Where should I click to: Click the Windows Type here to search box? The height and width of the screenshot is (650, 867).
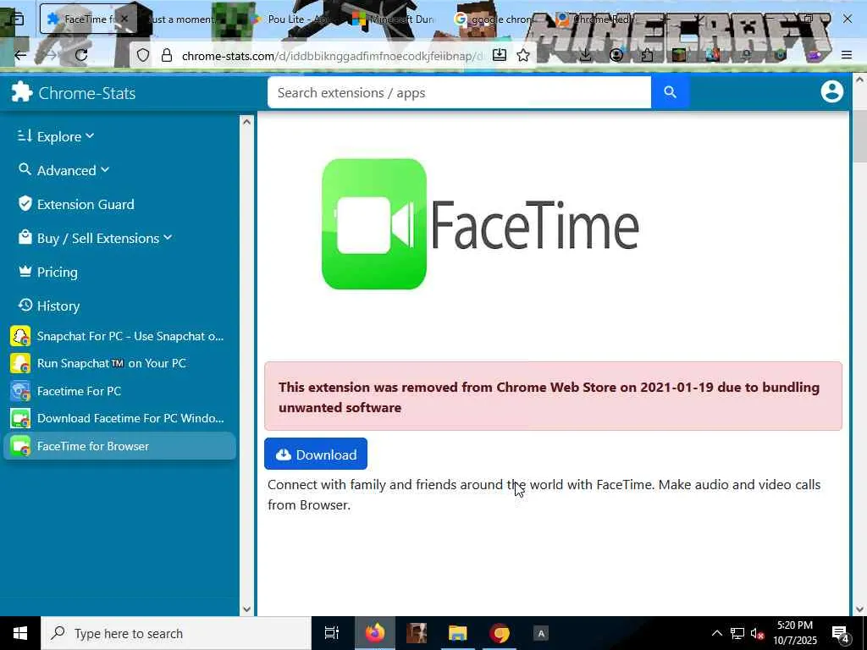point(176,633)
